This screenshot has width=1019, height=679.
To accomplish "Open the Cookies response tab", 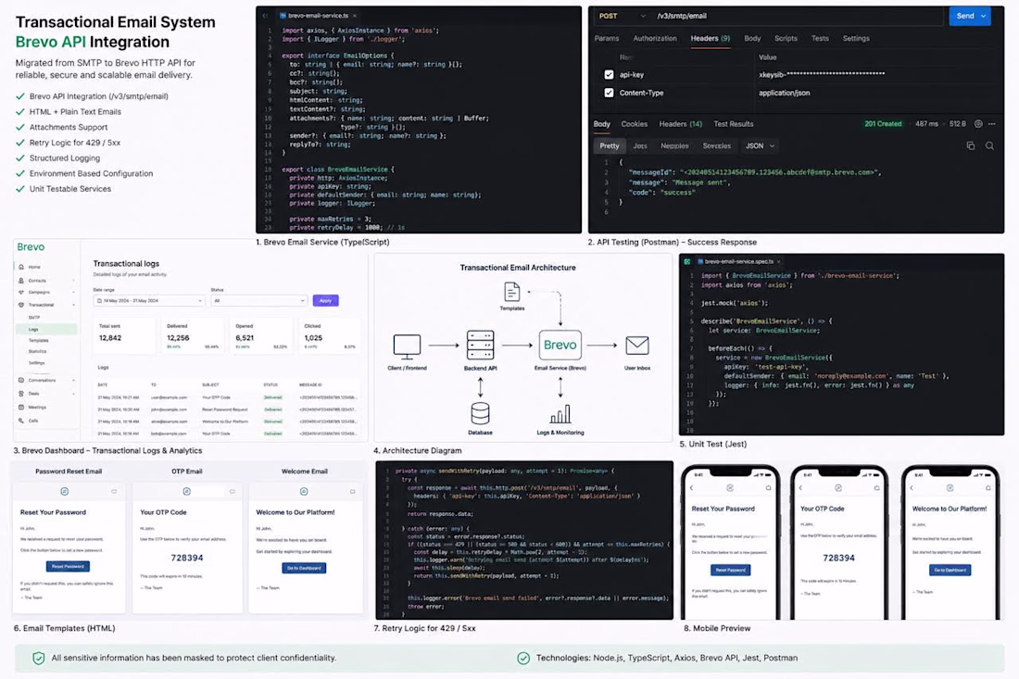I will pos(635,124).
